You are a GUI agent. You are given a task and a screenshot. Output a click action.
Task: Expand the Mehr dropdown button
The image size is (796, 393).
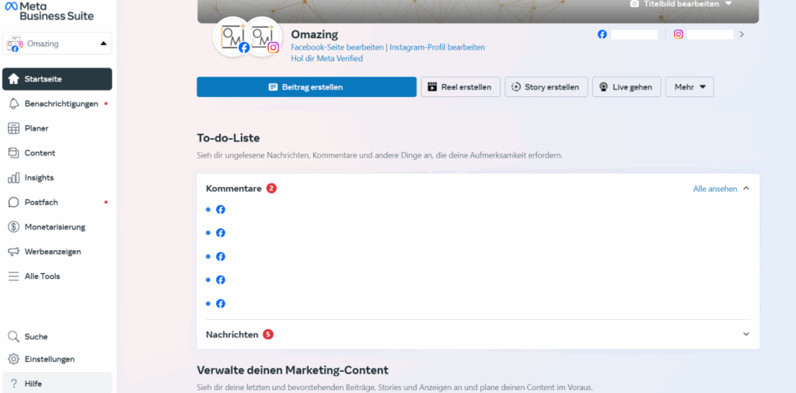pyautogui.click(x=689, y=87)
